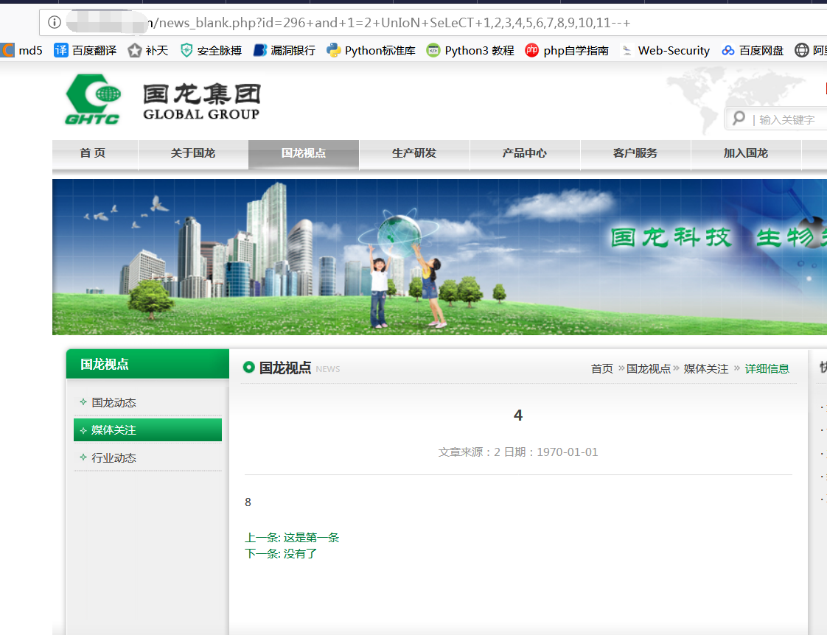Screen dimensions: 827x635
Task: Open the 百度网盘 bookmark
Action: pyautogui.click(x=753, y=51)
